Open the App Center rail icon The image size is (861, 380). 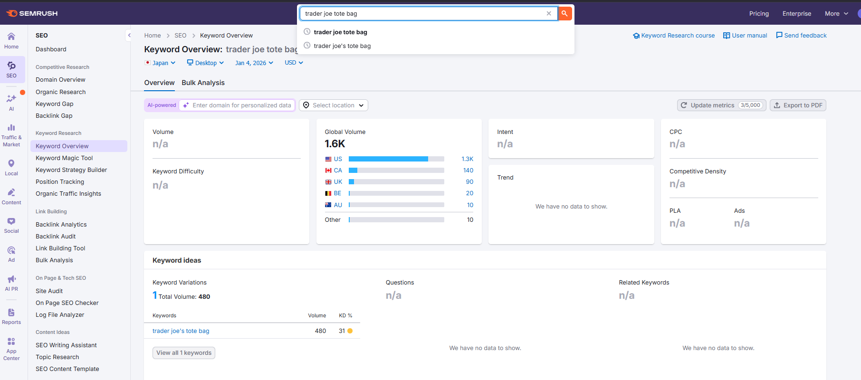(11, 349)
